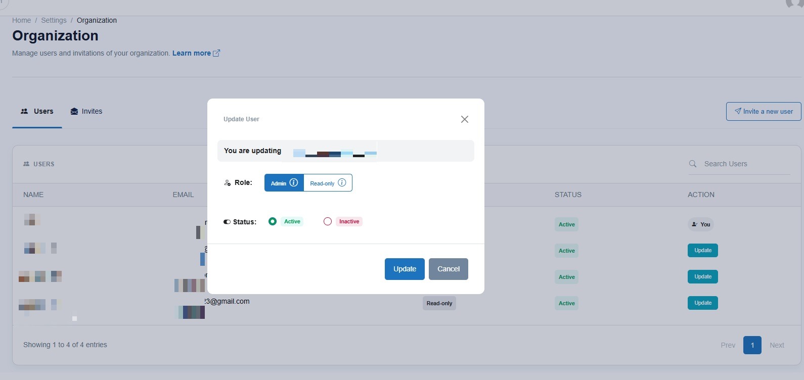Go to Home in breadcrumb

21,20
